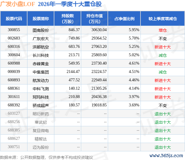Select stock name 长川科技

click(41, 55)
